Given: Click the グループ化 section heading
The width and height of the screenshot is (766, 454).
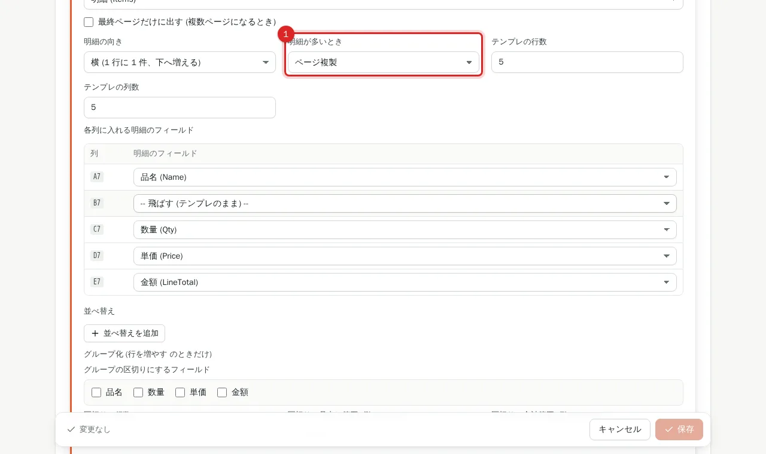Looking at the screenshot, I should 148,354.
